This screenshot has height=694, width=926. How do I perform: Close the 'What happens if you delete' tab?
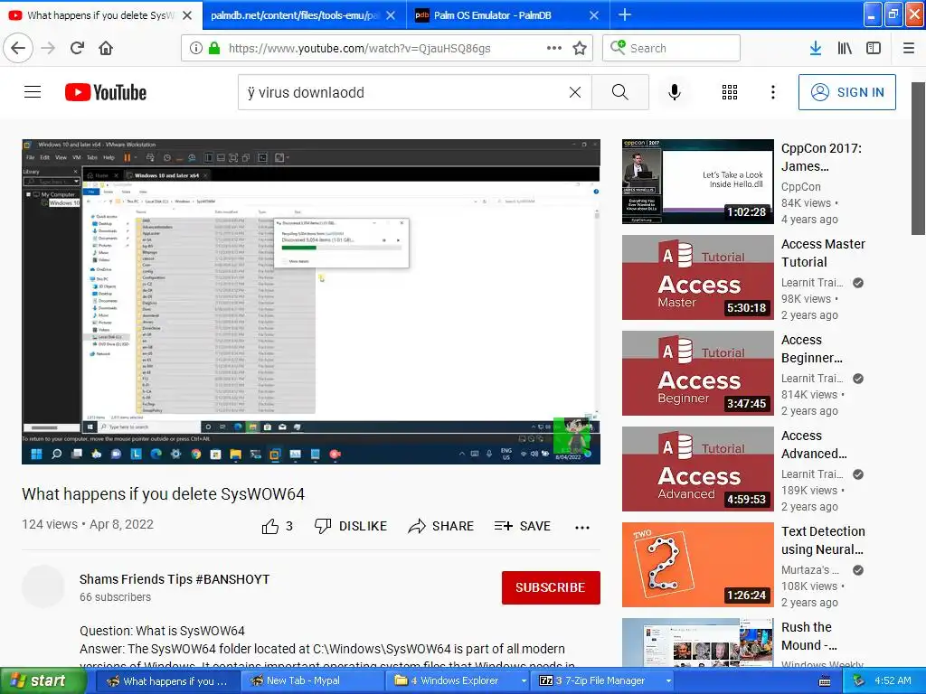click(187, 15)
